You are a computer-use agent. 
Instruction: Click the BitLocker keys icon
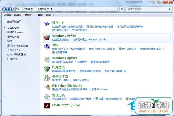pos(47,88)
